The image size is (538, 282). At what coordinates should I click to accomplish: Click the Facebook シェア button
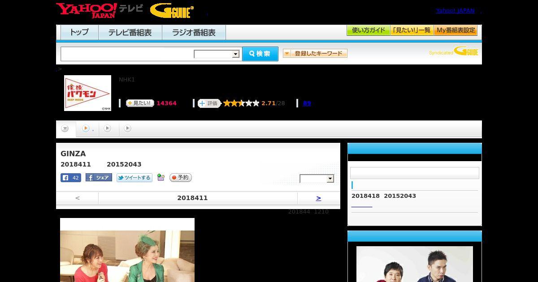coord(99,178)
